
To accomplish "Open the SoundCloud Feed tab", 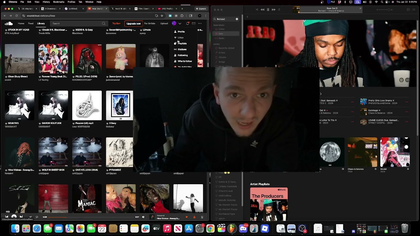I will coord(31,24).
